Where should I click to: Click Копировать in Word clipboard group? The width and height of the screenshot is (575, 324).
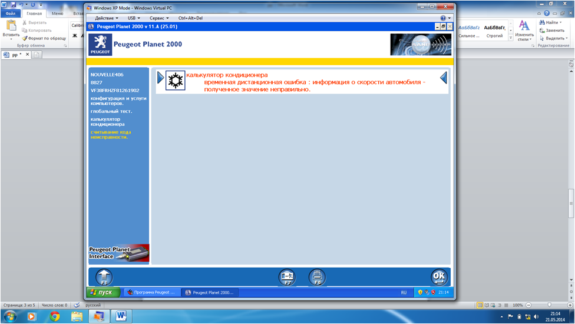pyautogui.click(x=37, y=31)
